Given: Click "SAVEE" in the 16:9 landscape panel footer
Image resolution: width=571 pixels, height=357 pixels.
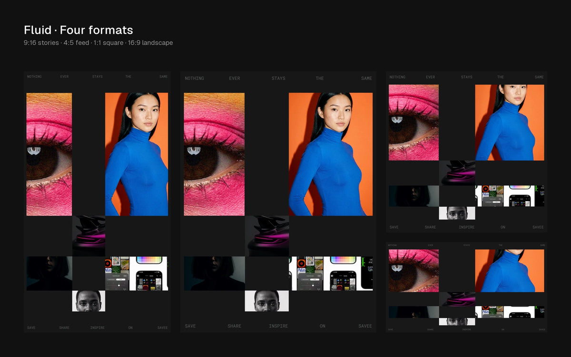Looking at the screenshot, I should click(x=541, y=329).
